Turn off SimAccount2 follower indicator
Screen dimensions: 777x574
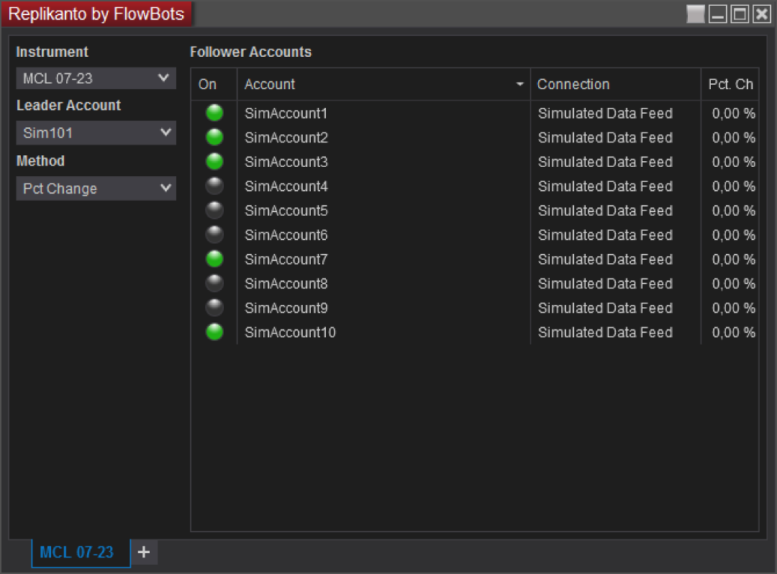point(214,137)
